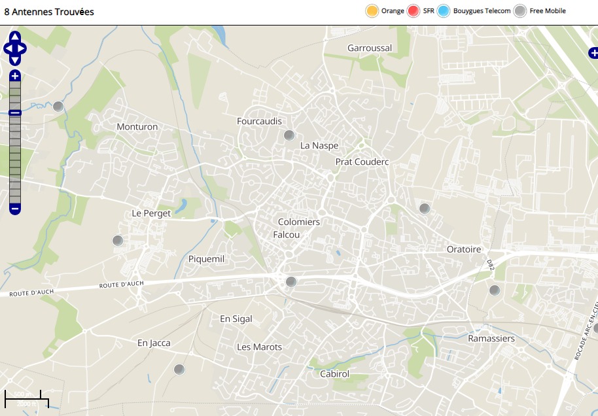Image resolution: width=598 pixels, height=416 pixels.
Task: Expand the layer switcher plus button
Action: 593,52
